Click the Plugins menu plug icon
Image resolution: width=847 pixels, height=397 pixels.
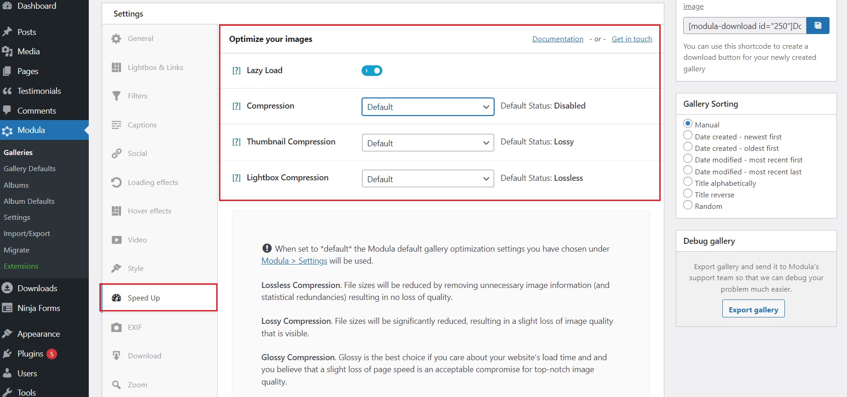(x=7, y=354)
